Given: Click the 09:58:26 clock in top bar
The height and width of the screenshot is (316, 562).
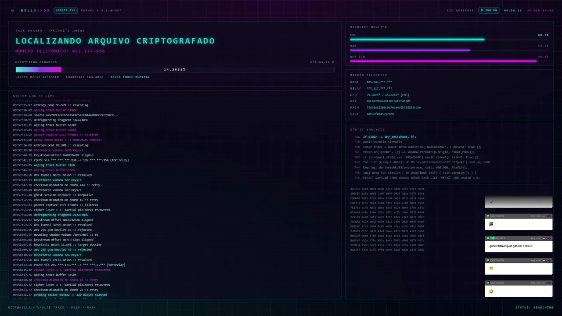Looking at the screenshot, I should (513, 10).
